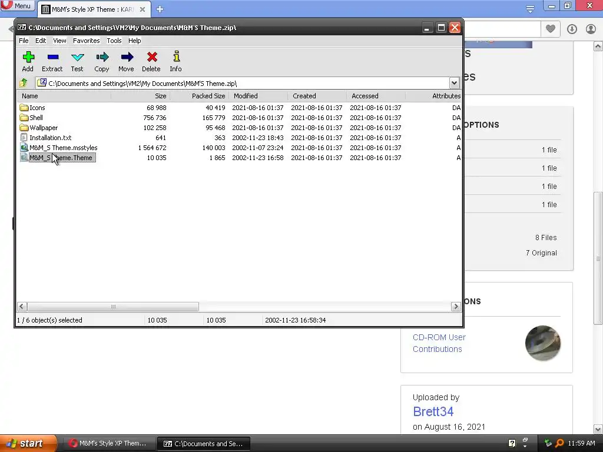Sort by the Attributes column header
This screenshot has height=452, width=603.
point(433,96)
